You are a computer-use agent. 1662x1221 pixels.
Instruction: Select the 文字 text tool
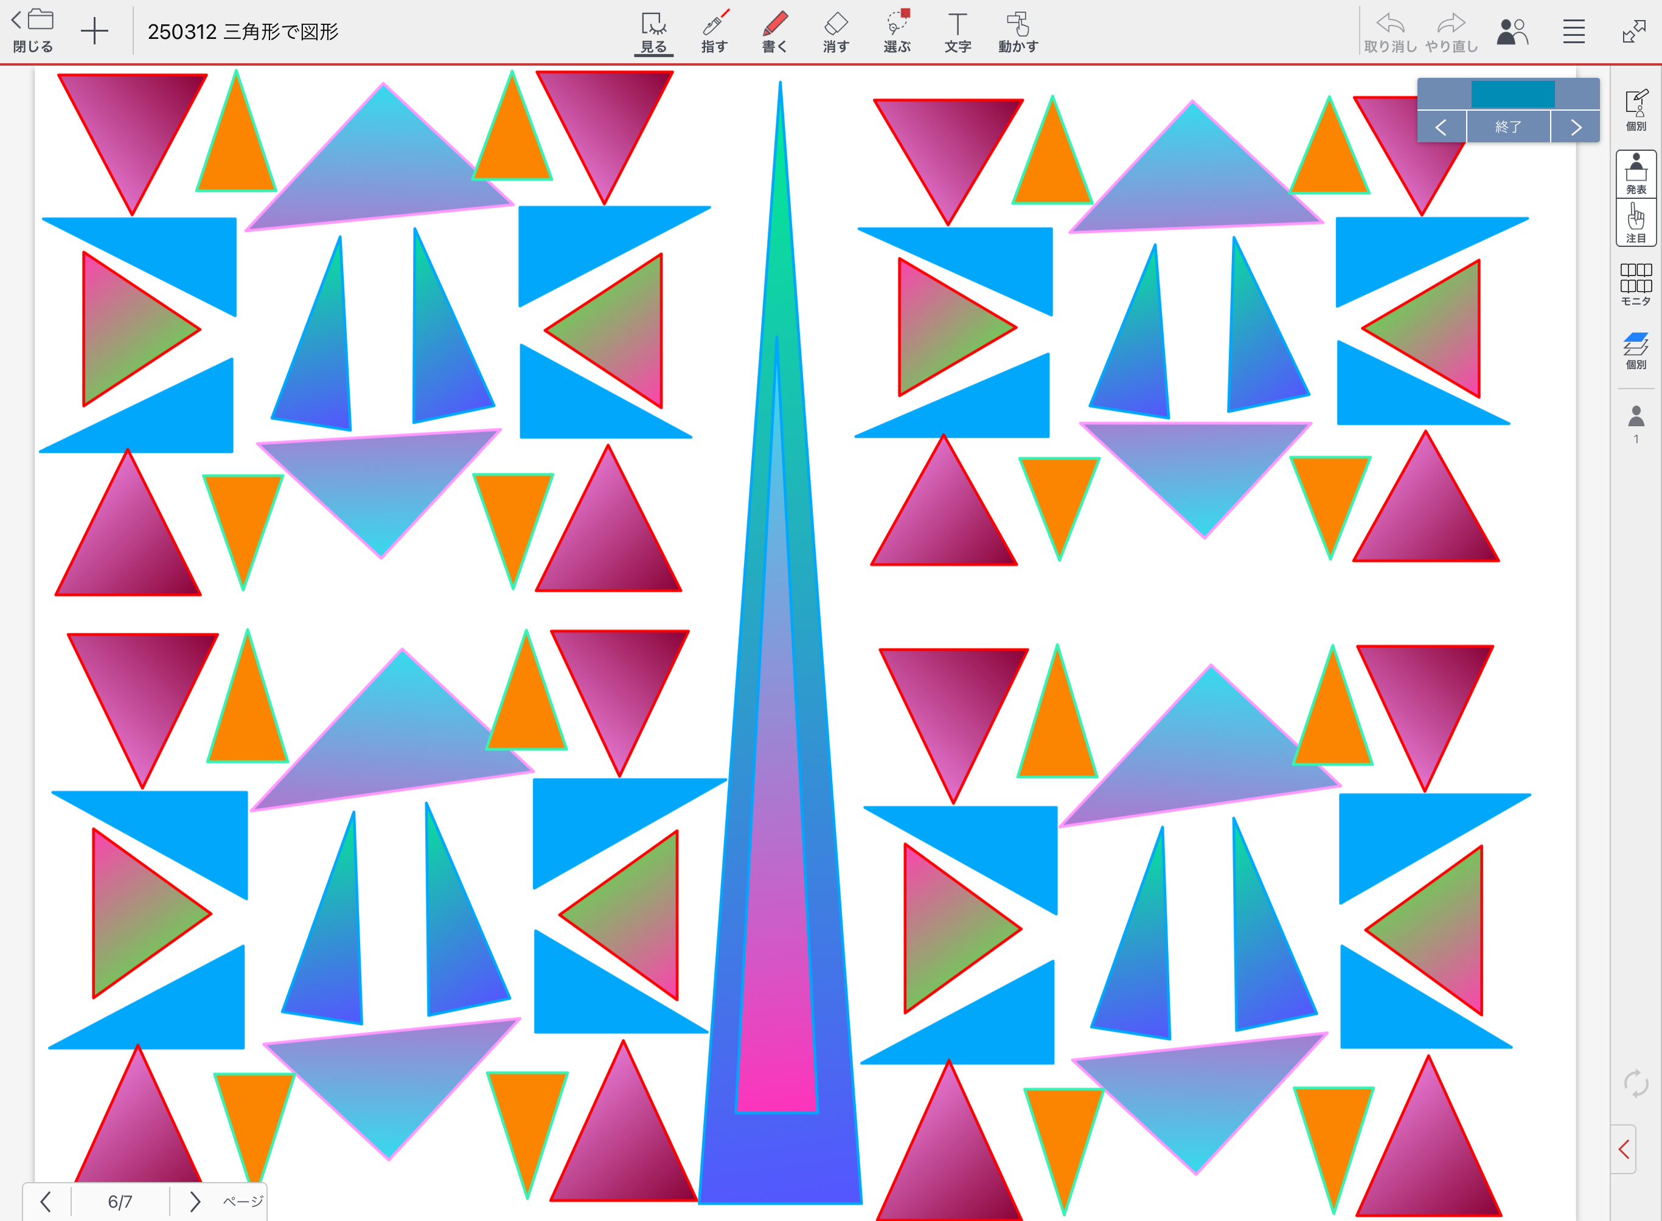[x=958, y=32]
